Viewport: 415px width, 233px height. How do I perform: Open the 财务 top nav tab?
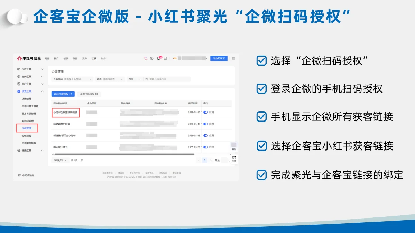(x=103, y=58)
